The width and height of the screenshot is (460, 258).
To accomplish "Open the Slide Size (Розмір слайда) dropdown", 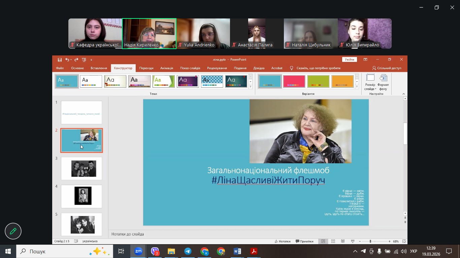I will pos(370,83).
